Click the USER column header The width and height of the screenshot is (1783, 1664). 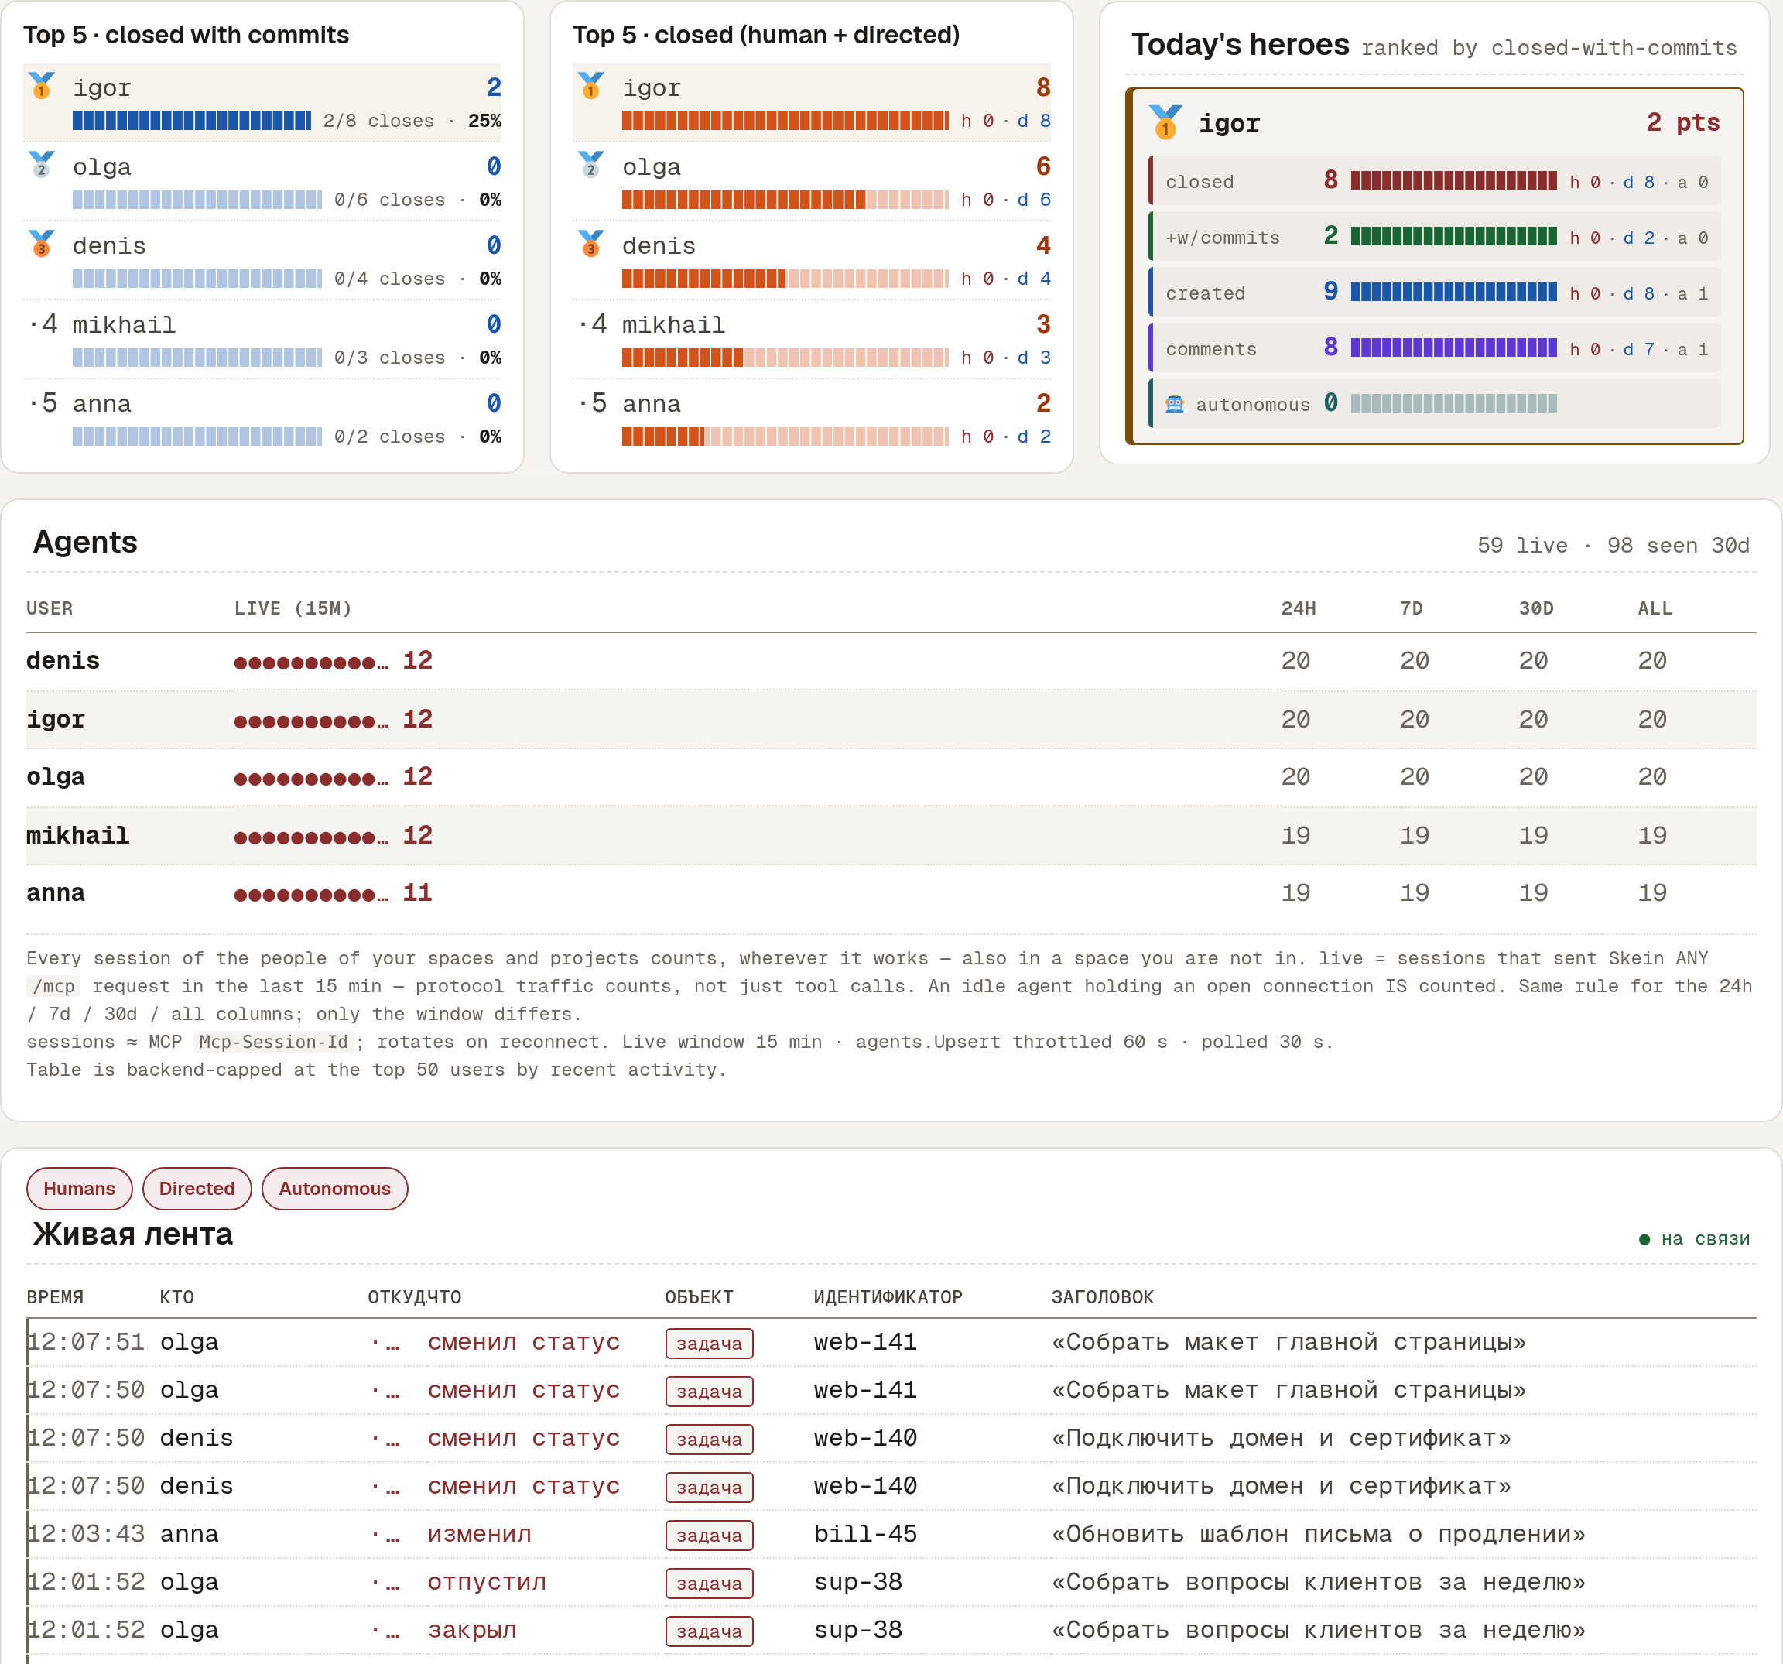[x=50, y=608]
